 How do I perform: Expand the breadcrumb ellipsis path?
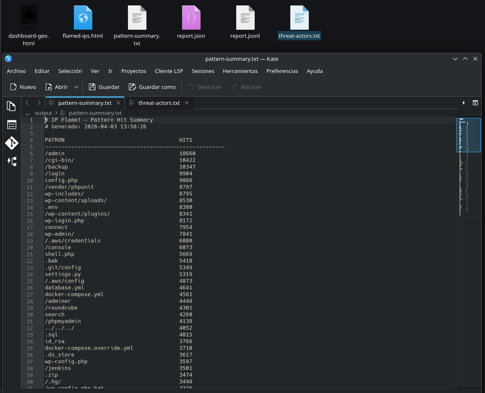[x=27, y=113]
